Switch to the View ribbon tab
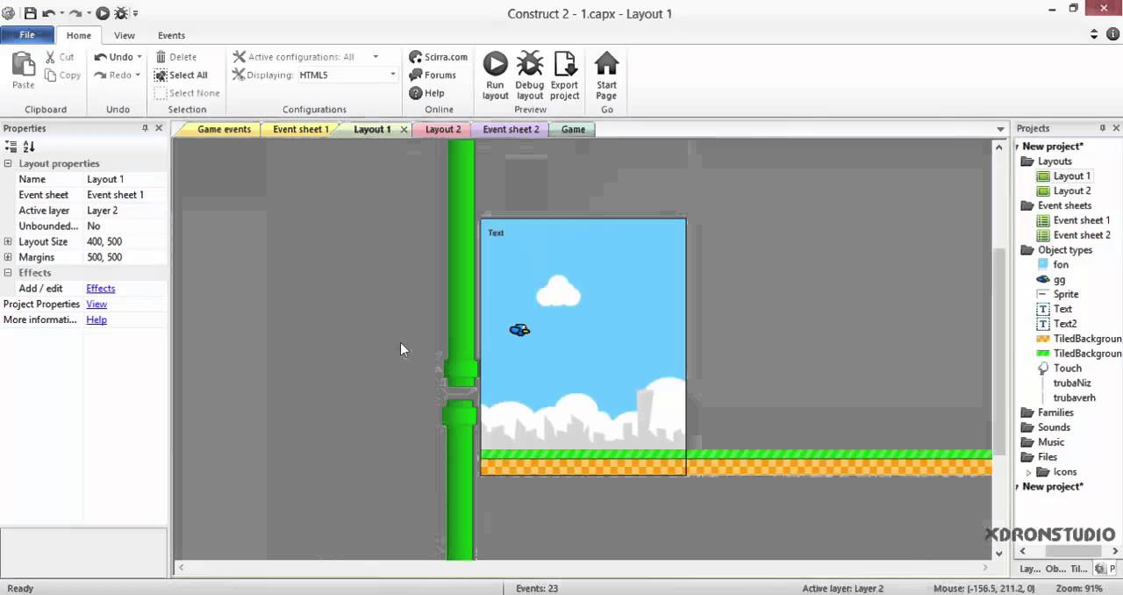Viewport: 1123px width, 595px height. tap(125, 35)
